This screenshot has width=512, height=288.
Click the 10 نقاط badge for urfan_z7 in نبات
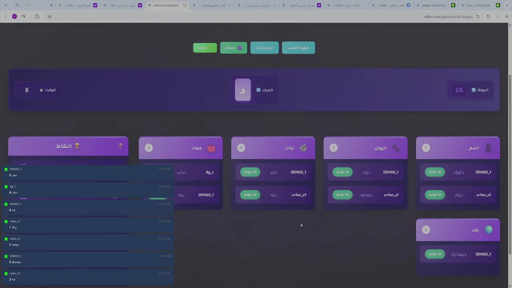[x=250, y=195]
